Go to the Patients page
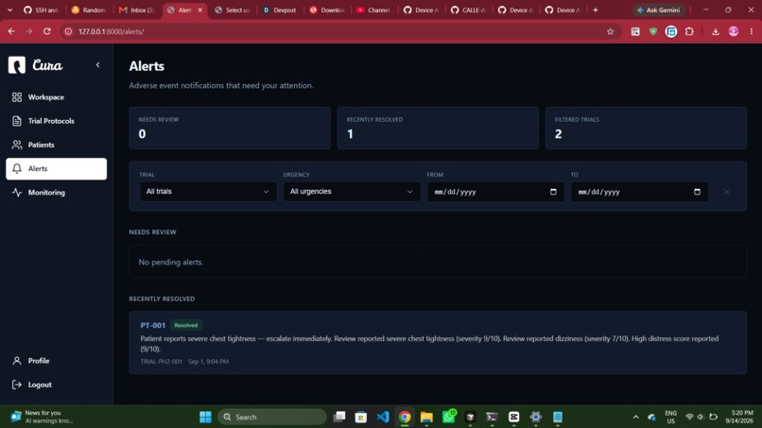Viewport: 762px width, 428px height. tap(57, 145)
